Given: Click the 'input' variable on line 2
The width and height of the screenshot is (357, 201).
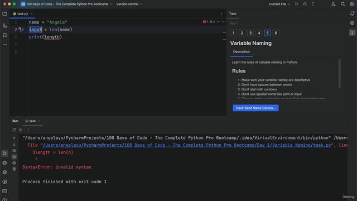Looking at the screenshot, I should 36,30.
